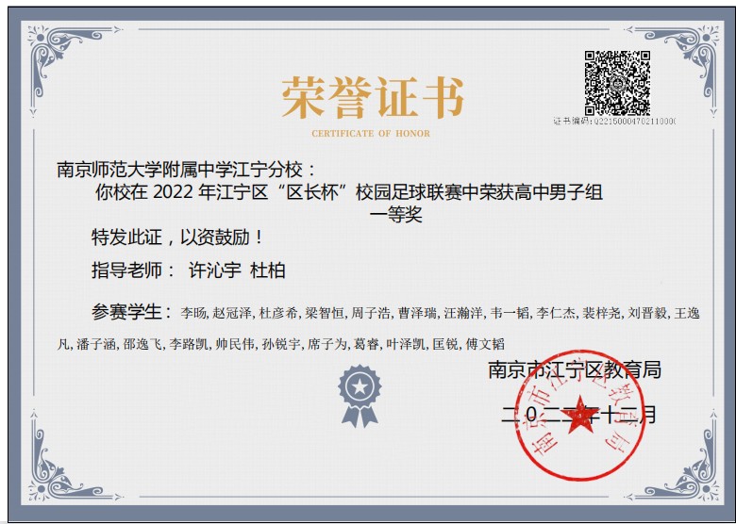736x524 pixels.
Task: Click the label 指导老师：
Action: (134, 270)
